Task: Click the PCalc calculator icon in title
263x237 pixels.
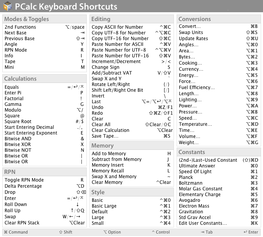Action: coord(7,6)
